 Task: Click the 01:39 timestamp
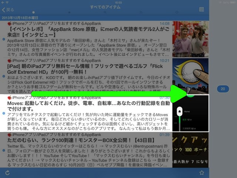[x=164, y=135]
